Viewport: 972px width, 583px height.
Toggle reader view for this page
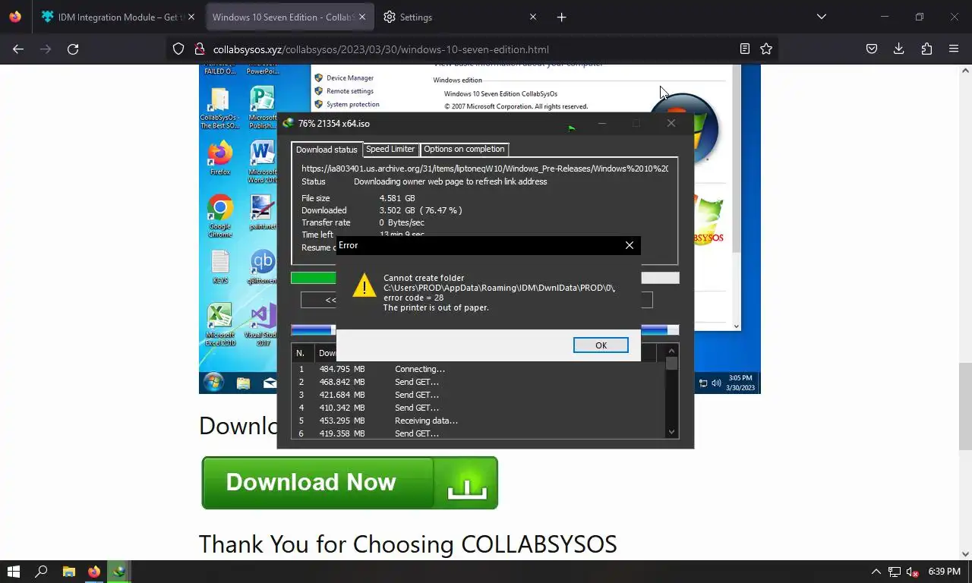point(745,49)
